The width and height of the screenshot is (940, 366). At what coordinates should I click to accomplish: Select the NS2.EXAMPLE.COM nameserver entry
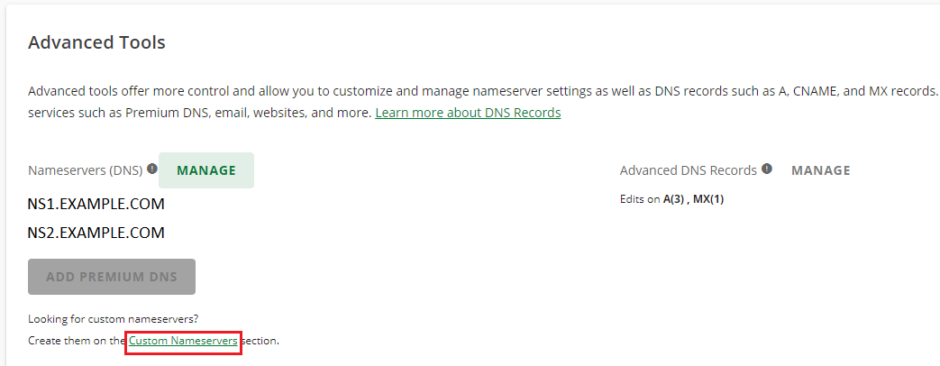96,233
